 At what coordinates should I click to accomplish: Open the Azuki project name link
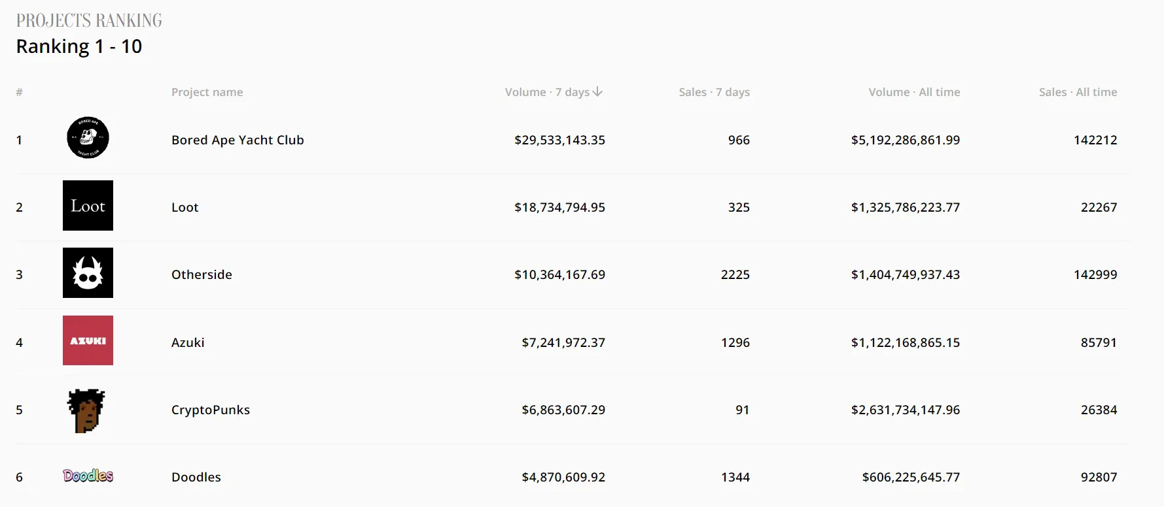tap(188, 342)
